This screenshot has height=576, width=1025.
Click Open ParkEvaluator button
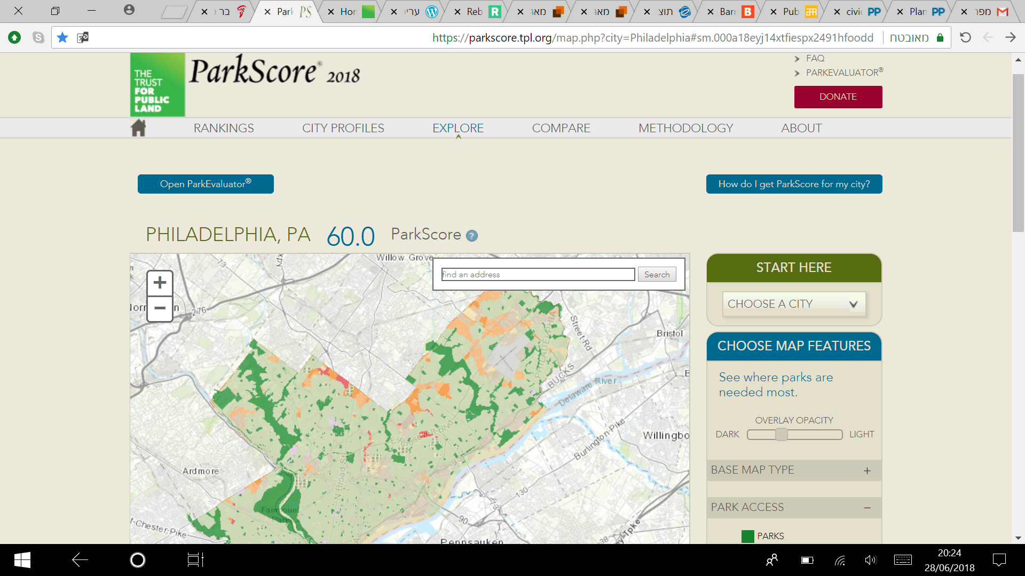pyautogui.click(x=206, y=184)
